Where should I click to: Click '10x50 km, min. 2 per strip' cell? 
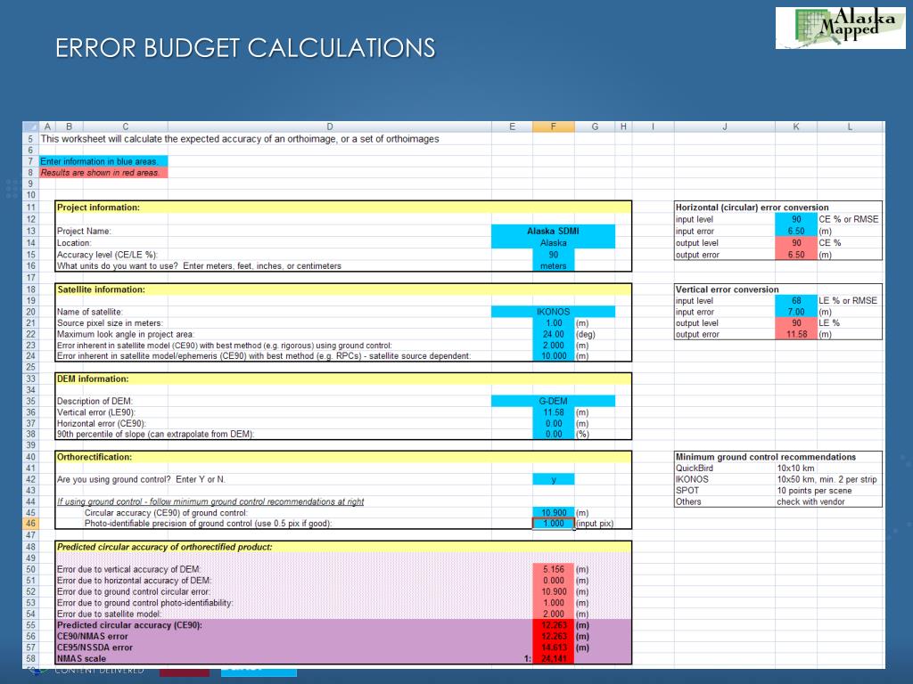(x=827, y=479)
